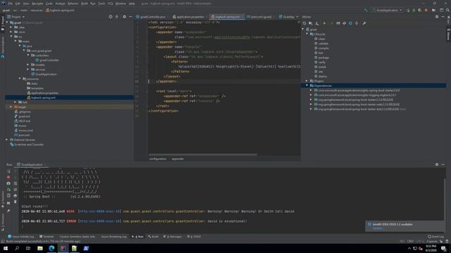The height and width of the screenshot is (253, 451).
Task: Click the green Run icon in top toolbar
Action: click(x=408, y=10)
